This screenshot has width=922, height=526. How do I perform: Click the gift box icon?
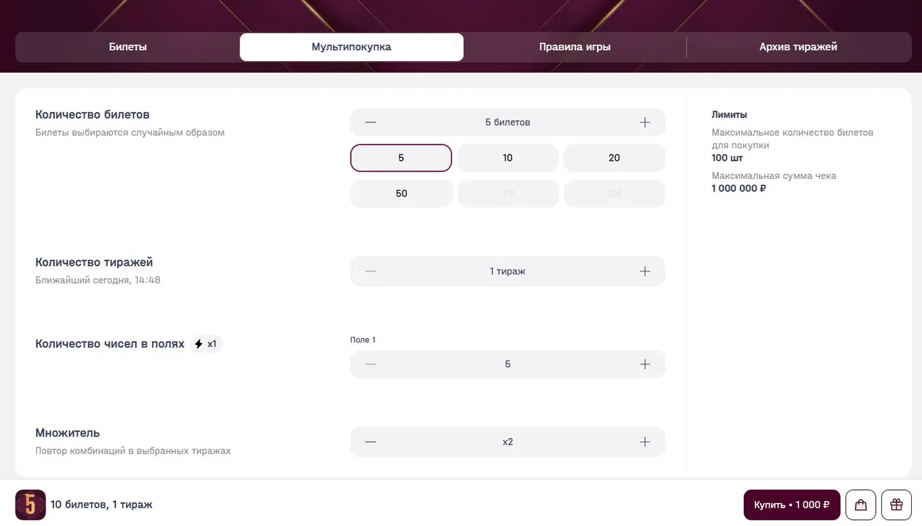point(896,505)
